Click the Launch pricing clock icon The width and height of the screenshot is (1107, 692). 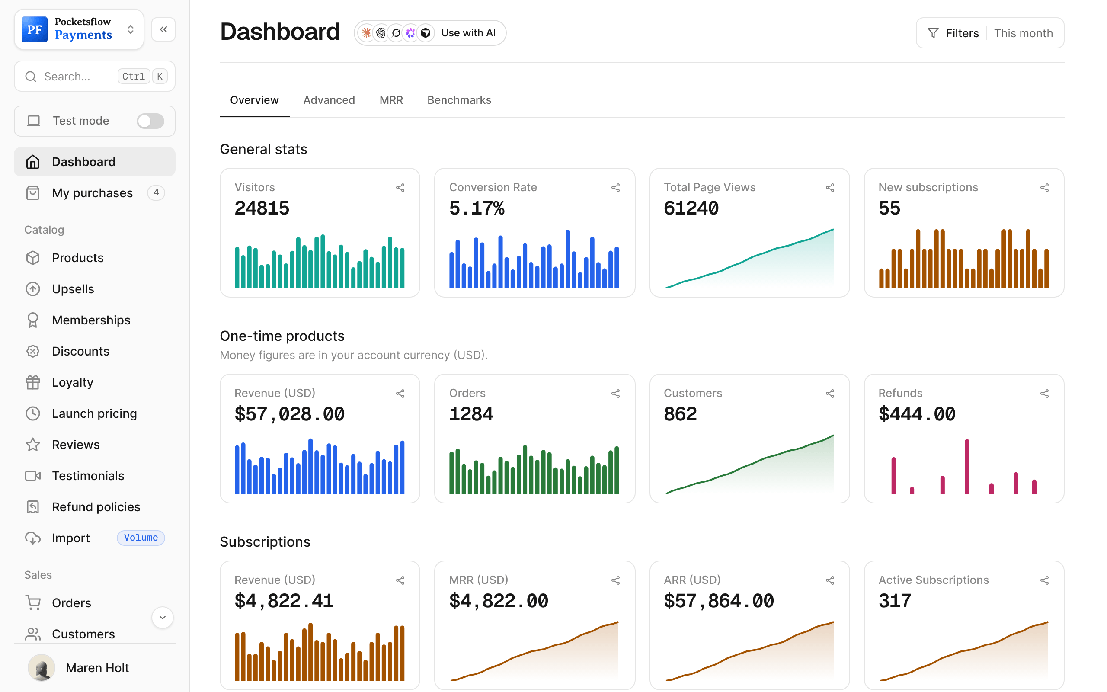(x=33, y=413)
